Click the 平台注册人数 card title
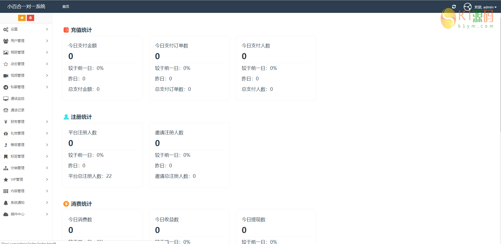This screenshot has width=501, height=244. 82,132
